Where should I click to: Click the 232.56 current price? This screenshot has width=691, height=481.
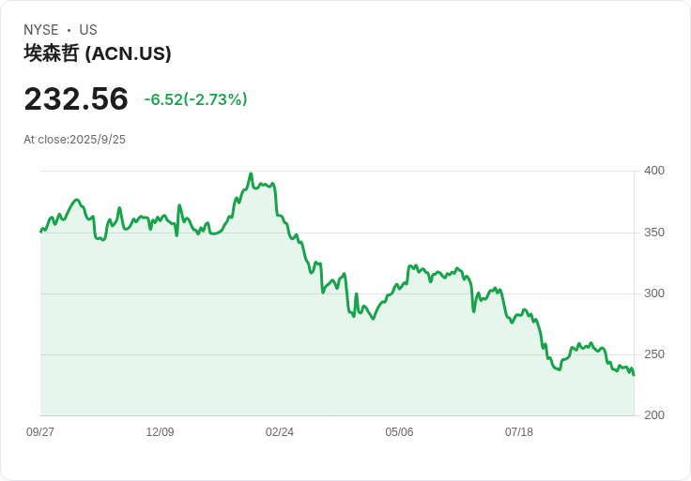(76, 98)
